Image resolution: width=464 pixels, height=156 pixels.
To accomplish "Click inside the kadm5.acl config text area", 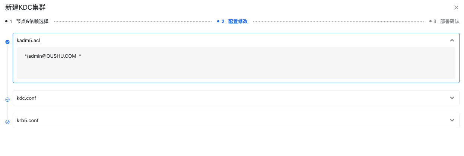I will 236,63.
